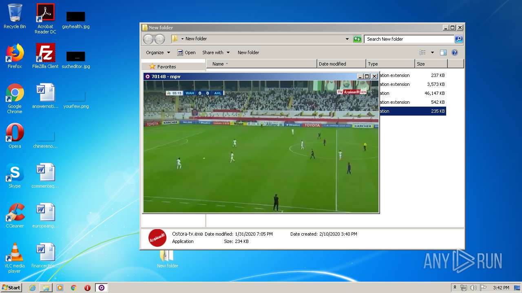The width and height of the screenshot is (522, 293).
Task: Select the financechoi Word document
Action: tap(45, 256)
